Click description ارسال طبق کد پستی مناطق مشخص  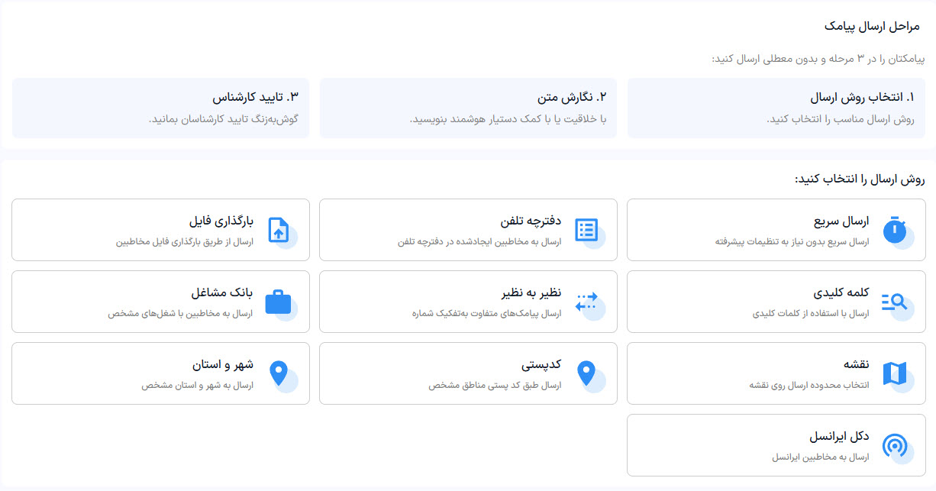(495, 386)
